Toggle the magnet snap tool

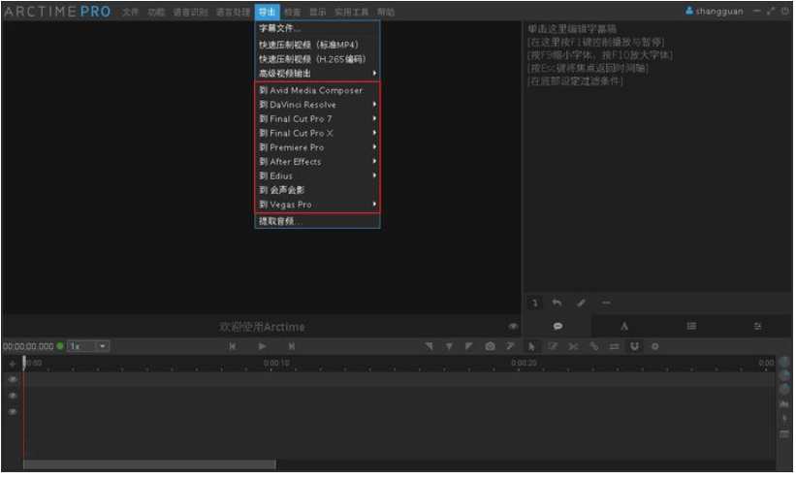point(634,346)
